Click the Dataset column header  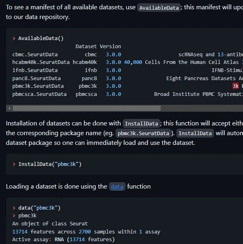86,47
